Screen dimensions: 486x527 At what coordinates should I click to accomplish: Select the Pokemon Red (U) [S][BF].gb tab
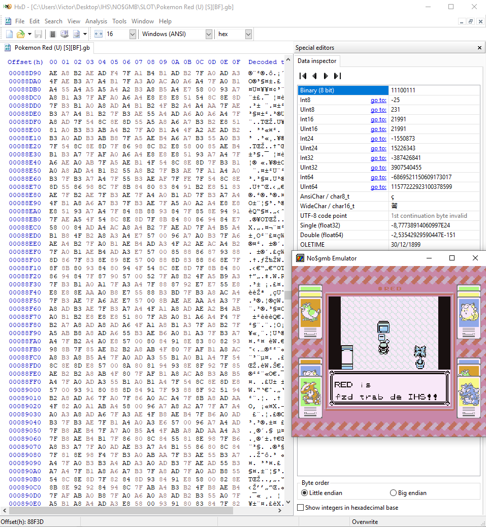(47, 48)
